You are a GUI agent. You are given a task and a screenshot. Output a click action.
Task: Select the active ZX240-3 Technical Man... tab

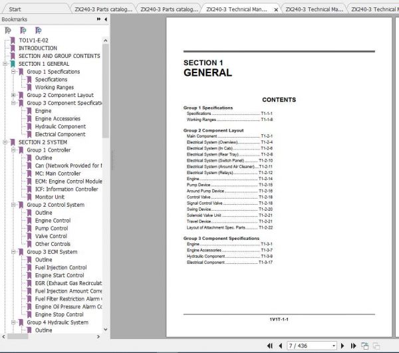pos(237,9)
